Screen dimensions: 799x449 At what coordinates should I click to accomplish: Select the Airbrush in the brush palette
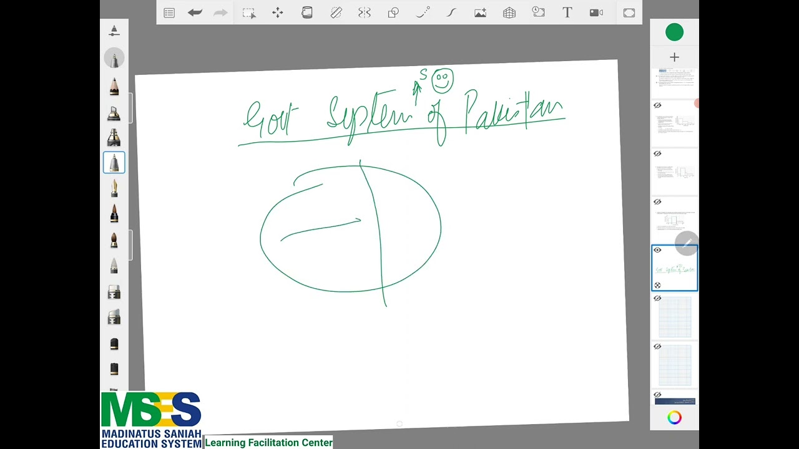[114, 112]
